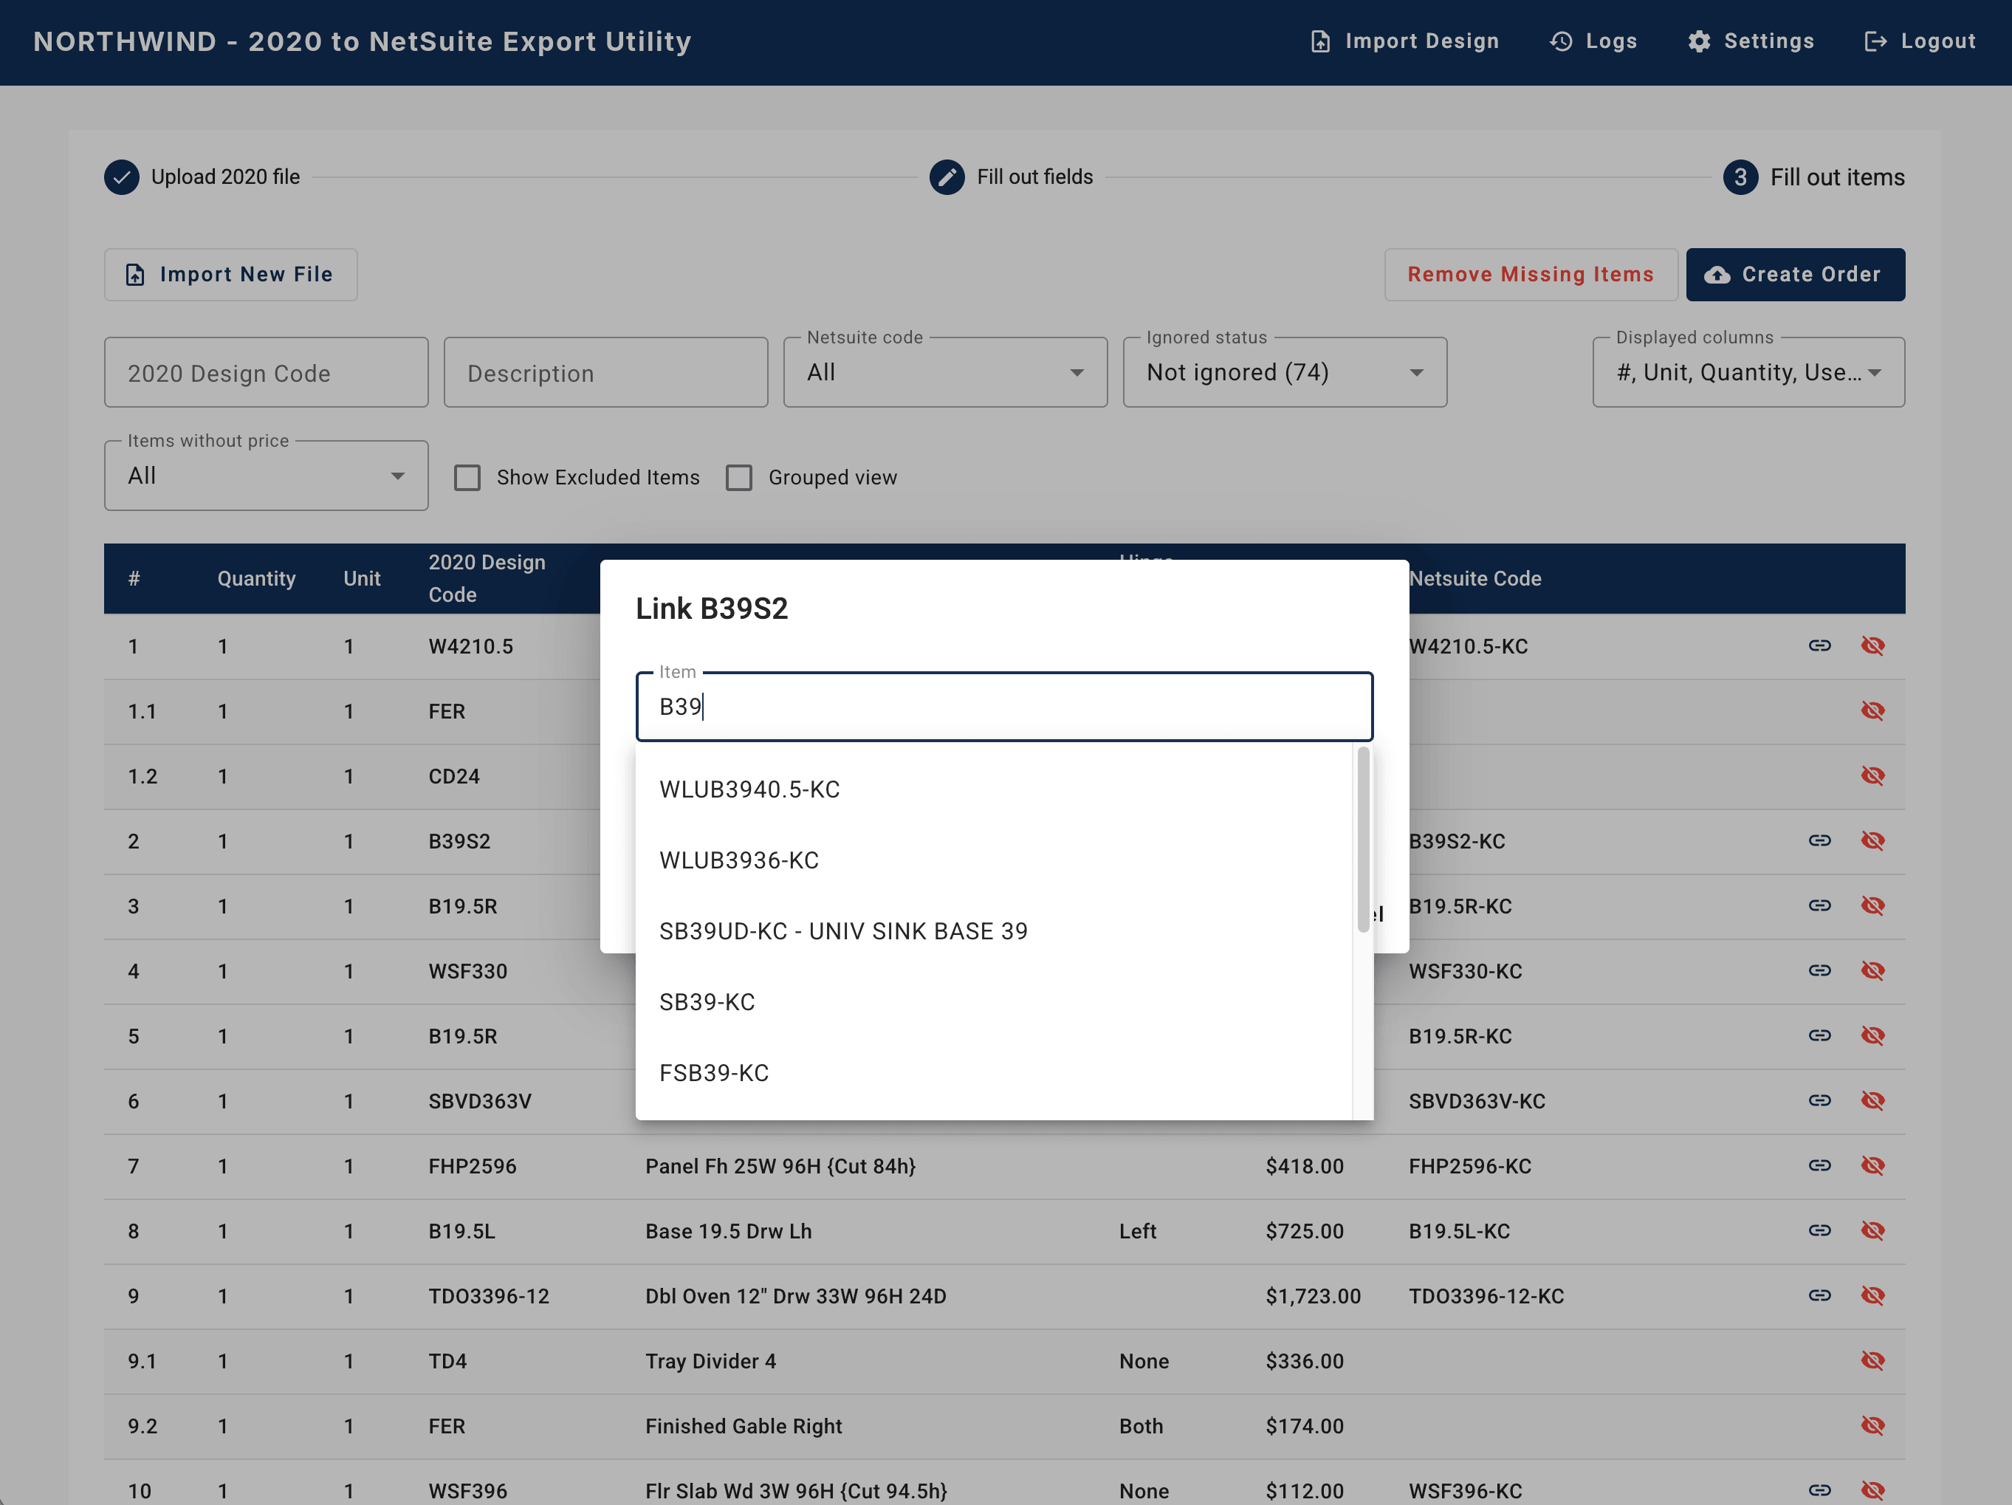Image resolution: width=2012 pixels, height=1505 pixels.
Task: Click the checkmark step icon for Upload 2020 file
Action: 121,176
